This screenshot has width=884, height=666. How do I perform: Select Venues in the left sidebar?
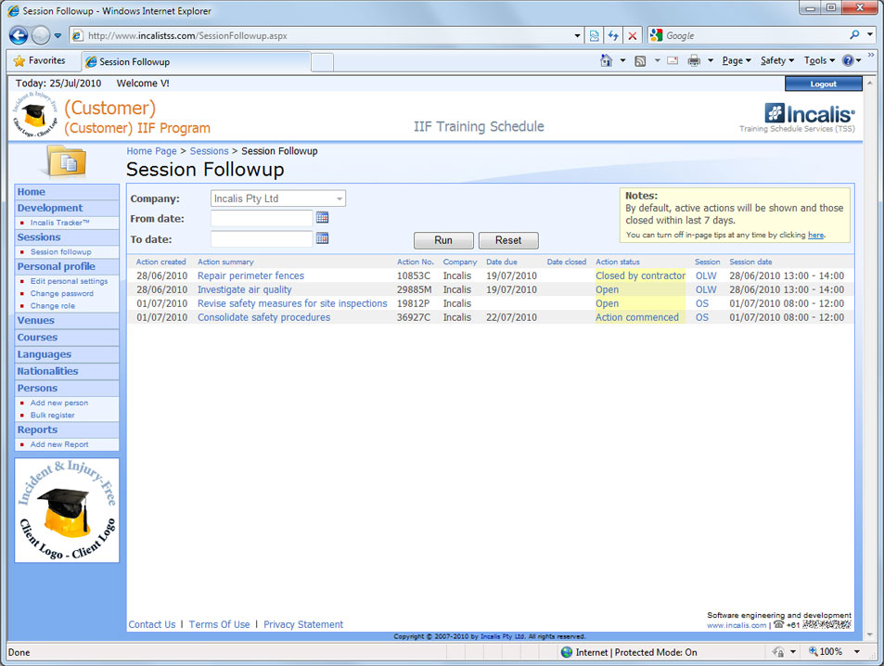coord(36,321)
